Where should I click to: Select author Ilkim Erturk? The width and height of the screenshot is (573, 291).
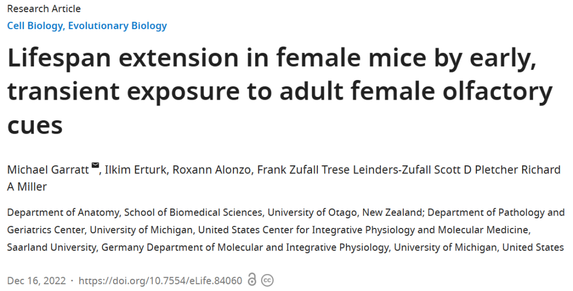click(136, 170)
